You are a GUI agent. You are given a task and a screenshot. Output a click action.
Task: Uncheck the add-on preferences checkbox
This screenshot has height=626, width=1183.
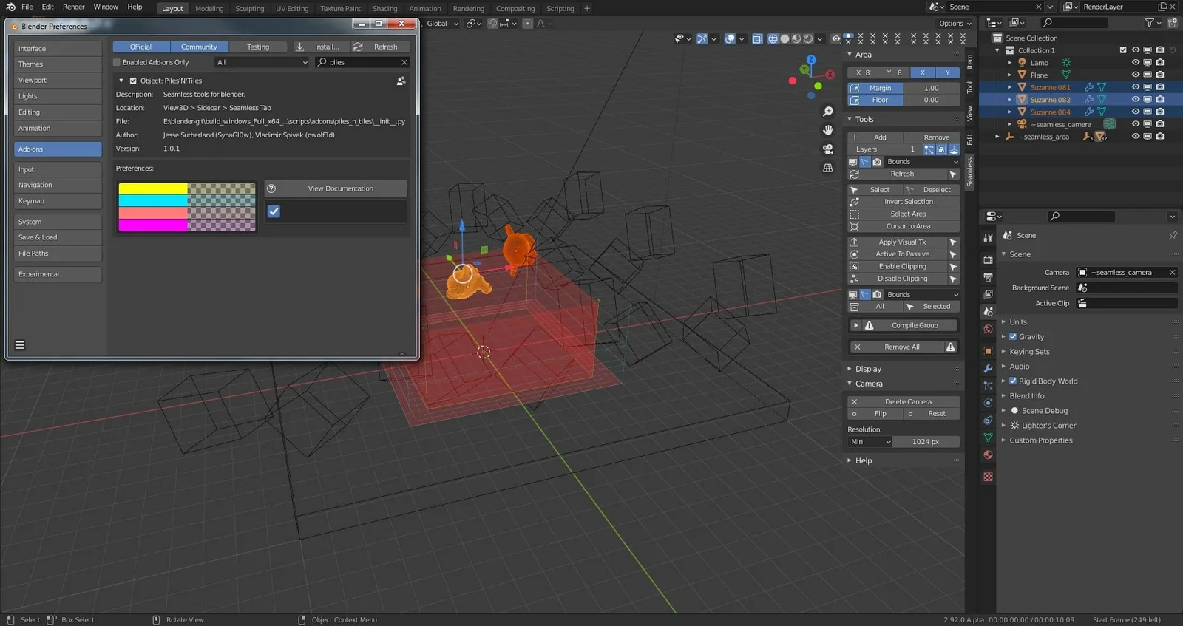pyautogui.click(x=274, y=211)
